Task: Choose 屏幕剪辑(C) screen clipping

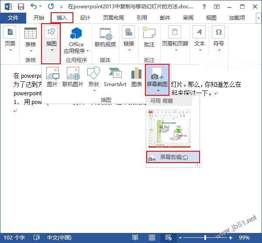Action: pyautogui.click(x=173, y=157)
